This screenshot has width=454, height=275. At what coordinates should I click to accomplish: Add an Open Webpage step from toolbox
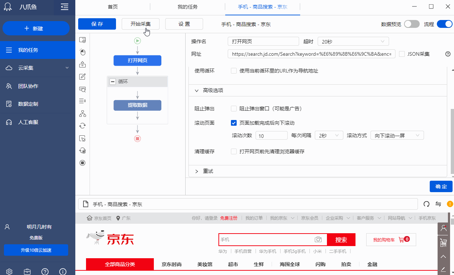(x=82, y=40)
